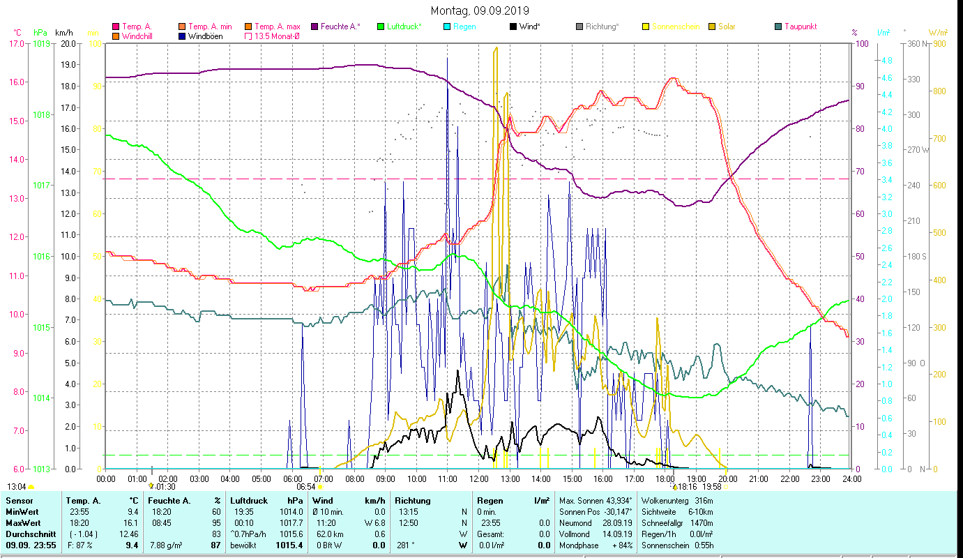
Task: Click the 'W 6.8' max wind value
Action: coord(374,522)
